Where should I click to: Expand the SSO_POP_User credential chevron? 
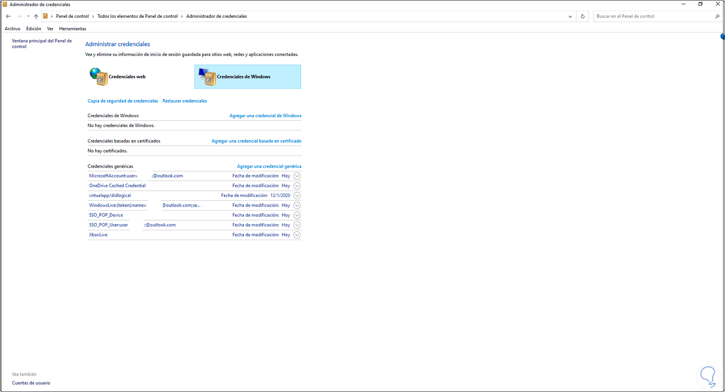(297, 225)
